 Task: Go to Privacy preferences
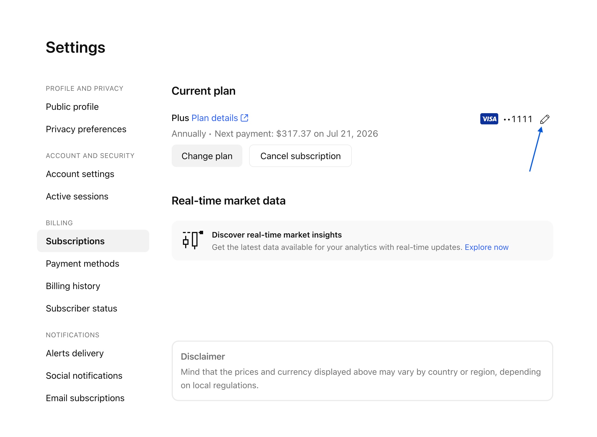[x=86, y=129]
